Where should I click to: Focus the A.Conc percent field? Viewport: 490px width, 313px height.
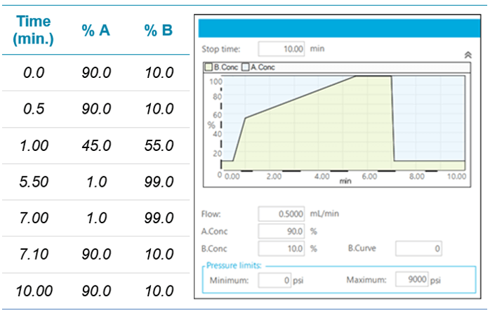(x=282, y=231)
